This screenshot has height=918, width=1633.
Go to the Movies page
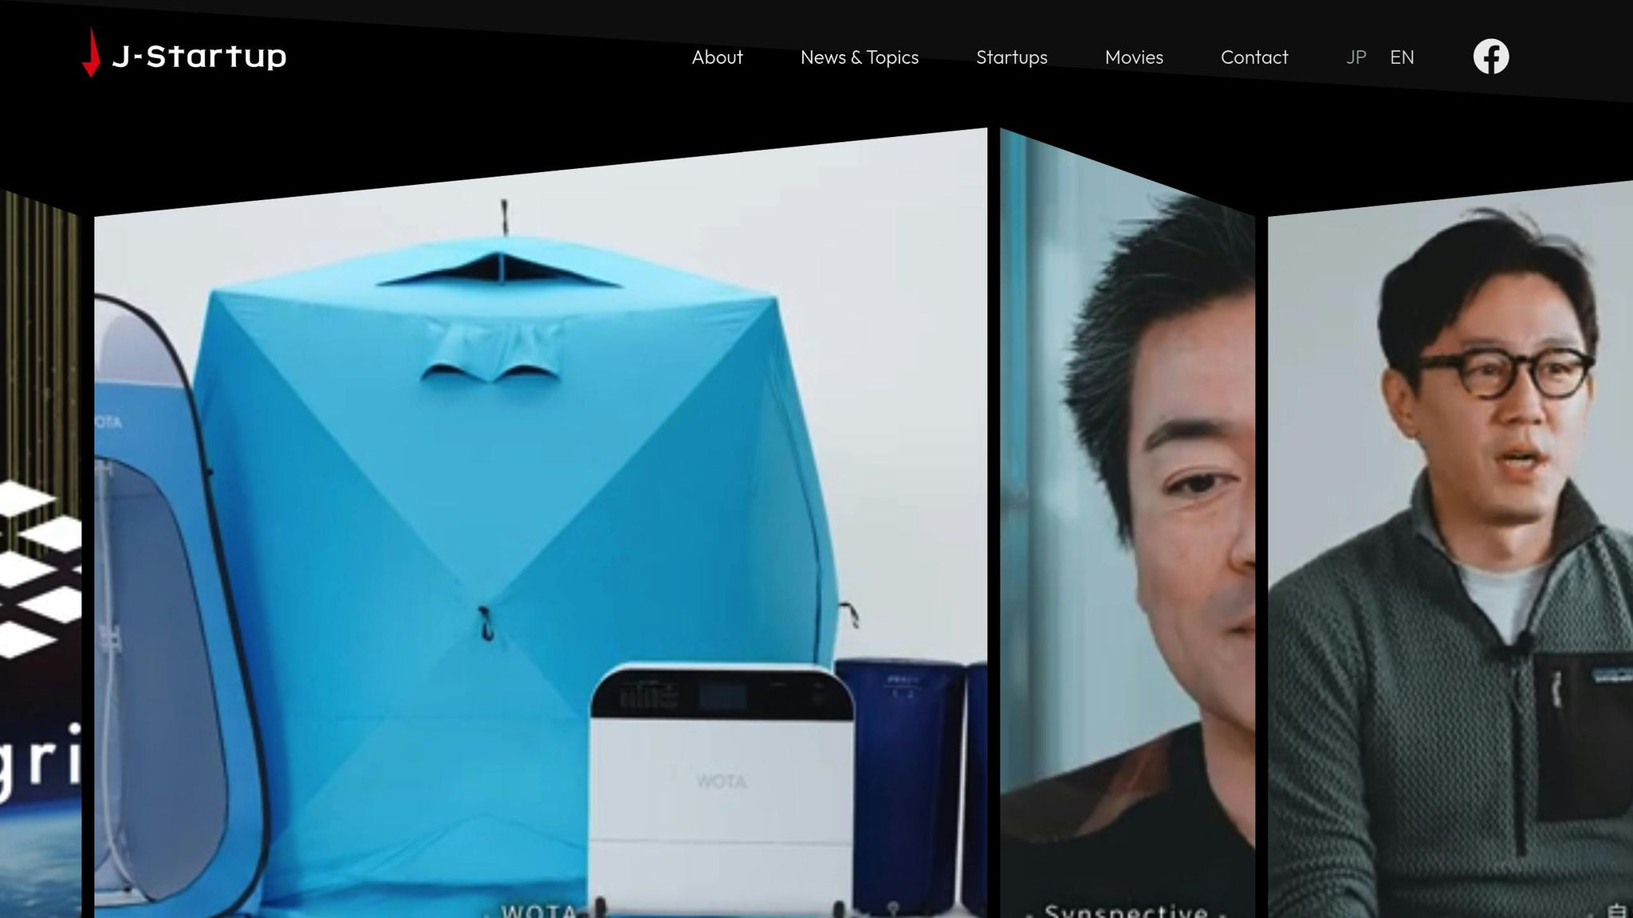(x=1133, y=57)
